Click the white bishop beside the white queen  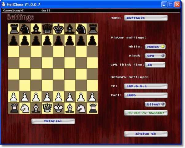(36, 108)
